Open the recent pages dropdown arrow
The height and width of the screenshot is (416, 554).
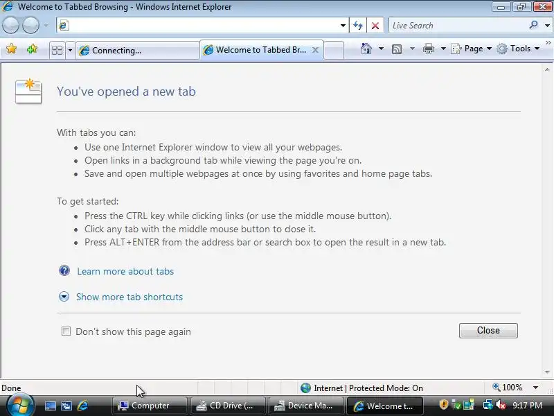[46, 26]
